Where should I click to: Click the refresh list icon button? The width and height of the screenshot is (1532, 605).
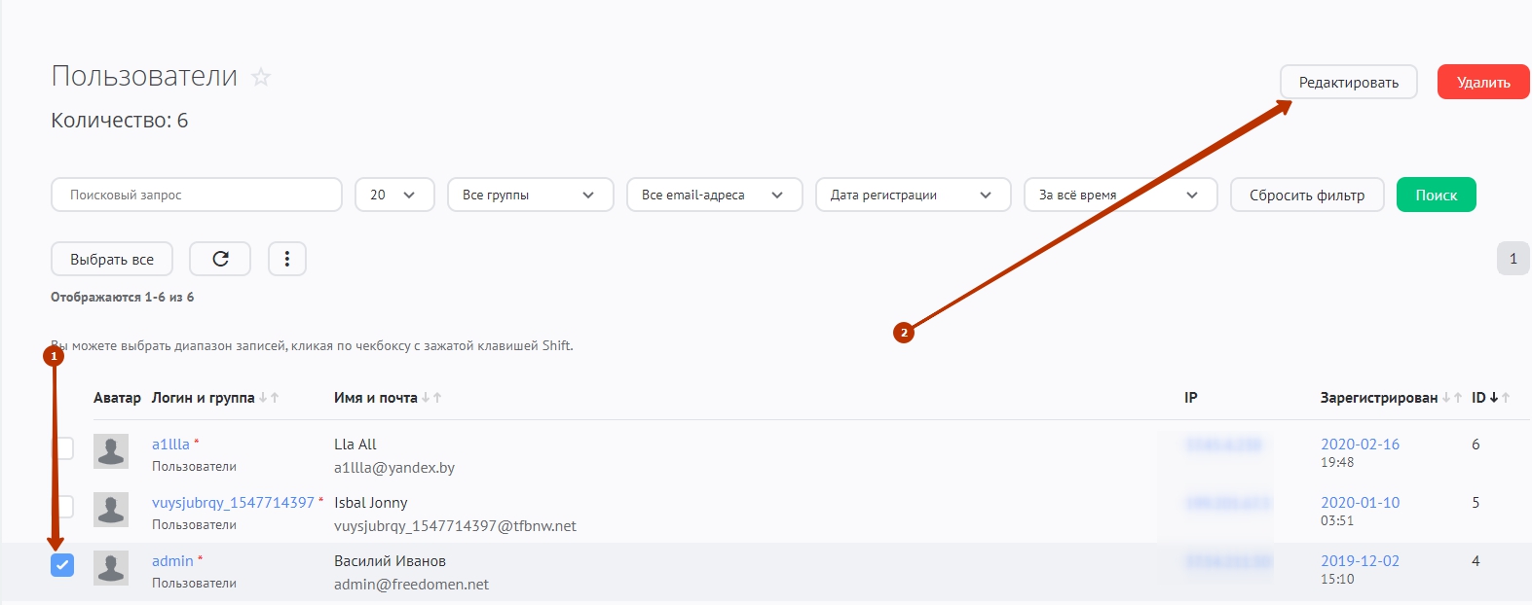tap(220, 259)
